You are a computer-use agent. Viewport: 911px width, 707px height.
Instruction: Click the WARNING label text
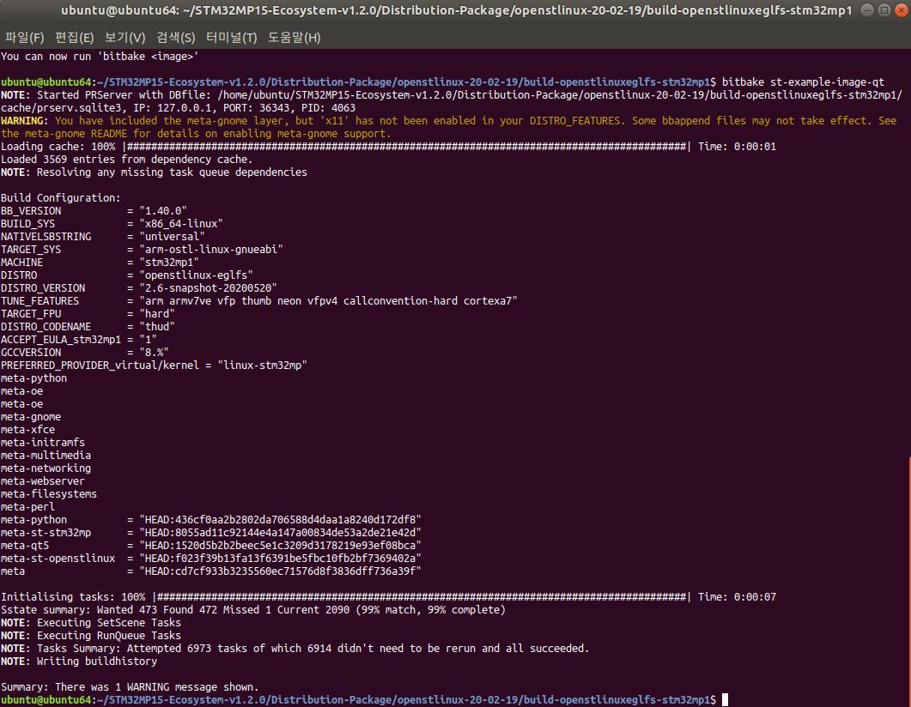(24, 121)
